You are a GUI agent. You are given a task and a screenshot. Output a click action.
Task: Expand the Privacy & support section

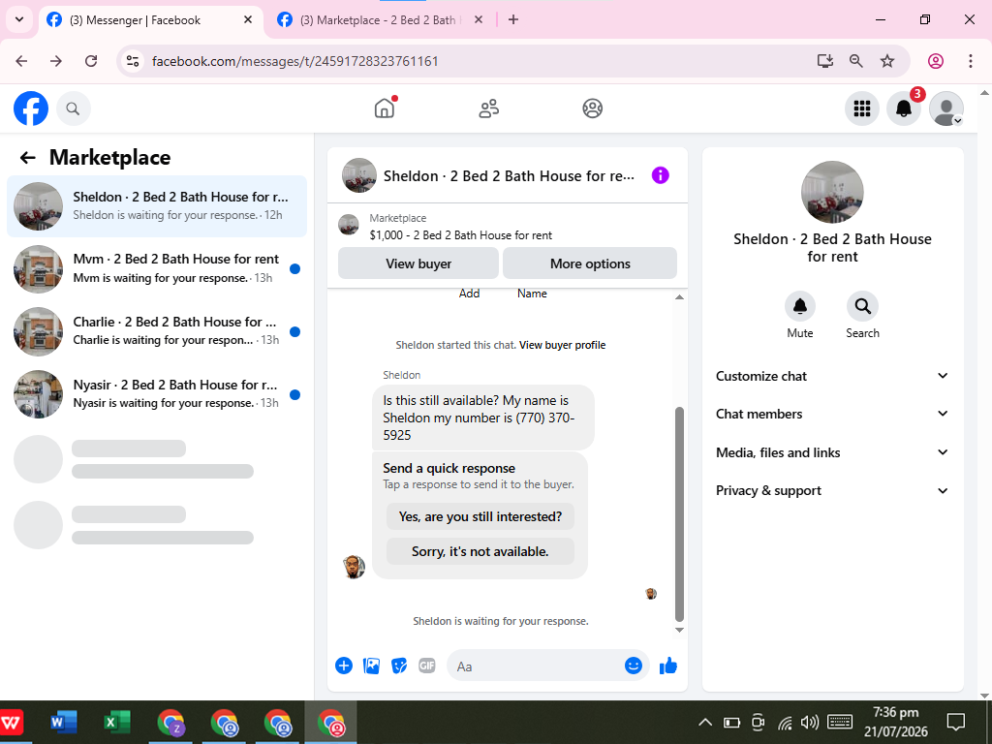(x=832, y=490)
